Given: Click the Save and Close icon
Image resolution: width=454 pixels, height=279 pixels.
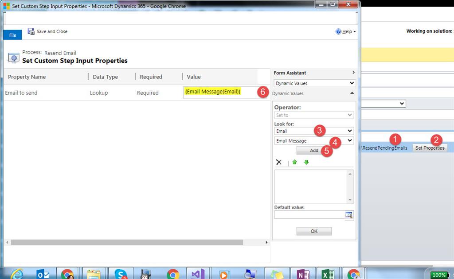Looking at the screenshot, I should (31, 31).
